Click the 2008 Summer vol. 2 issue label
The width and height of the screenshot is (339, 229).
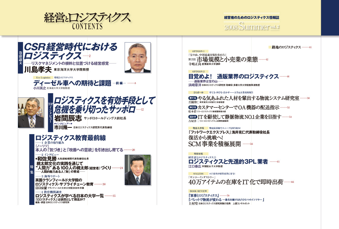[x=252, y=27]
